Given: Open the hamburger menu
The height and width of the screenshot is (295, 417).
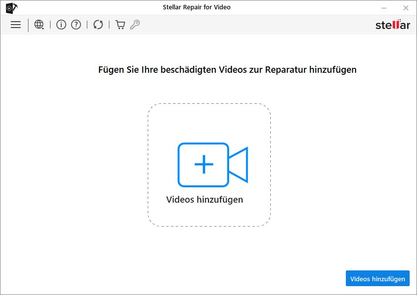Looking at the screenshot, I should pos(15,25).
